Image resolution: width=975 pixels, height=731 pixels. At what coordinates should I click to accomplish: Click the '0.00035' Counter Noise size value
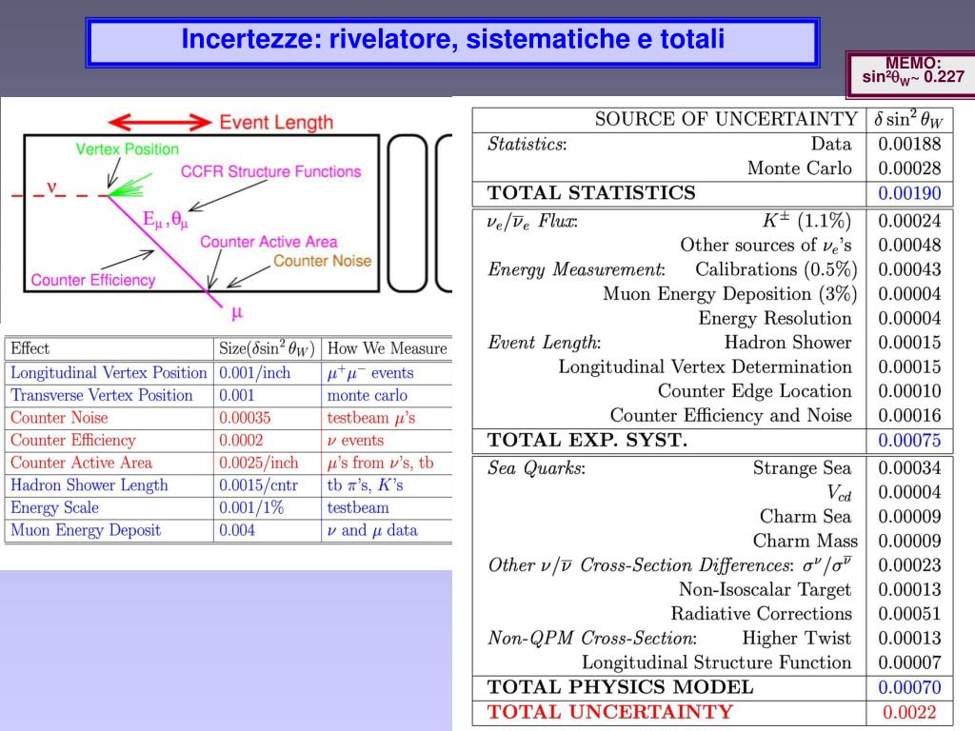tap(245, 418)
